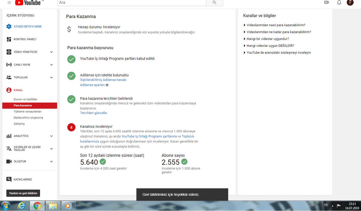Click the red step 4 circle
The height and width of the screenshot is (211, 361).
(x=71, y=127)
